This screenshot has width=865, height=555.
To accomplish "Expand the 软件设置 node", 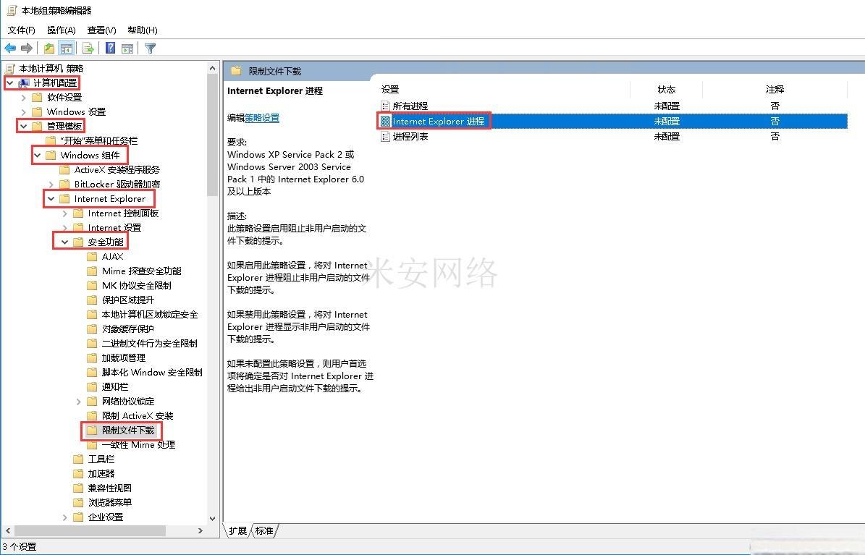I will tap(23, 98).
